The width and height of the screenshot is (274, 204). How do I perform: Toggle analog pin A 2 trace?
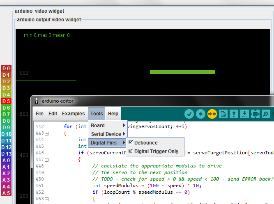pos(6,174)
